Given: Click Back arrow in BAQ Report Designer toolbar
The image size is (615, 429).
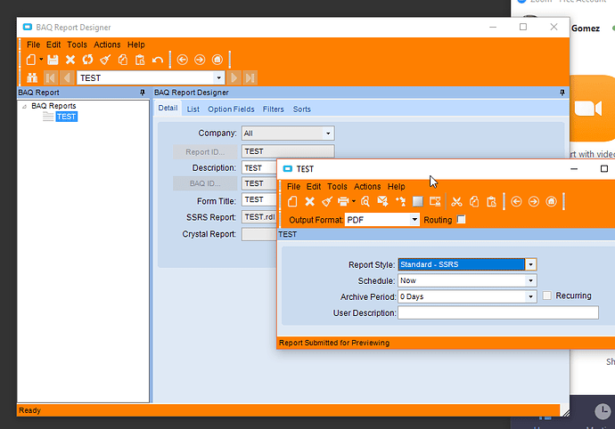Looking at the screenshot, I should [183, 60].
